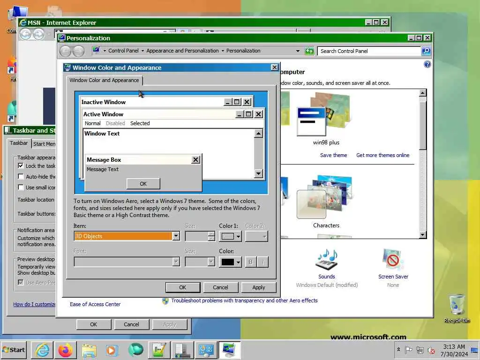Open Troubleshoot problems with transparency link
Screen dimensions: 480x360
(x=244, y=300)
